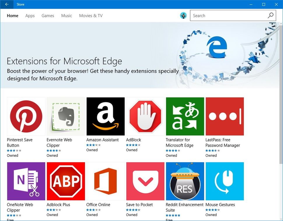This screenshot has height=221, width=283.
Task: Switch to the Games tab
Action: [48, 16]
